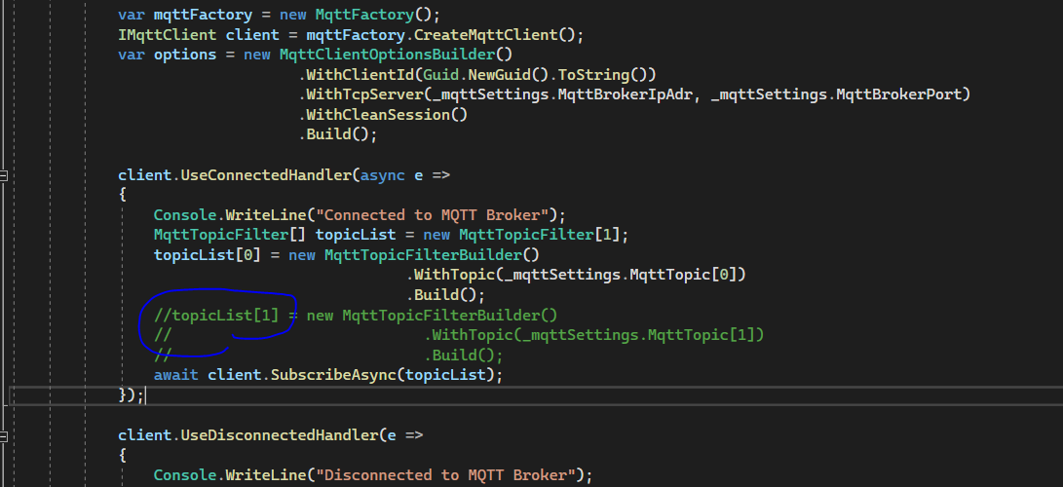Click the 'await' keyword
The width and height of the screenshot is (1063, 487).
point(176,375)
